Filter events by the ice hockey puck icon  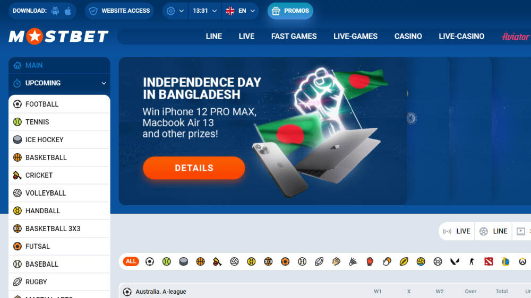184,261
